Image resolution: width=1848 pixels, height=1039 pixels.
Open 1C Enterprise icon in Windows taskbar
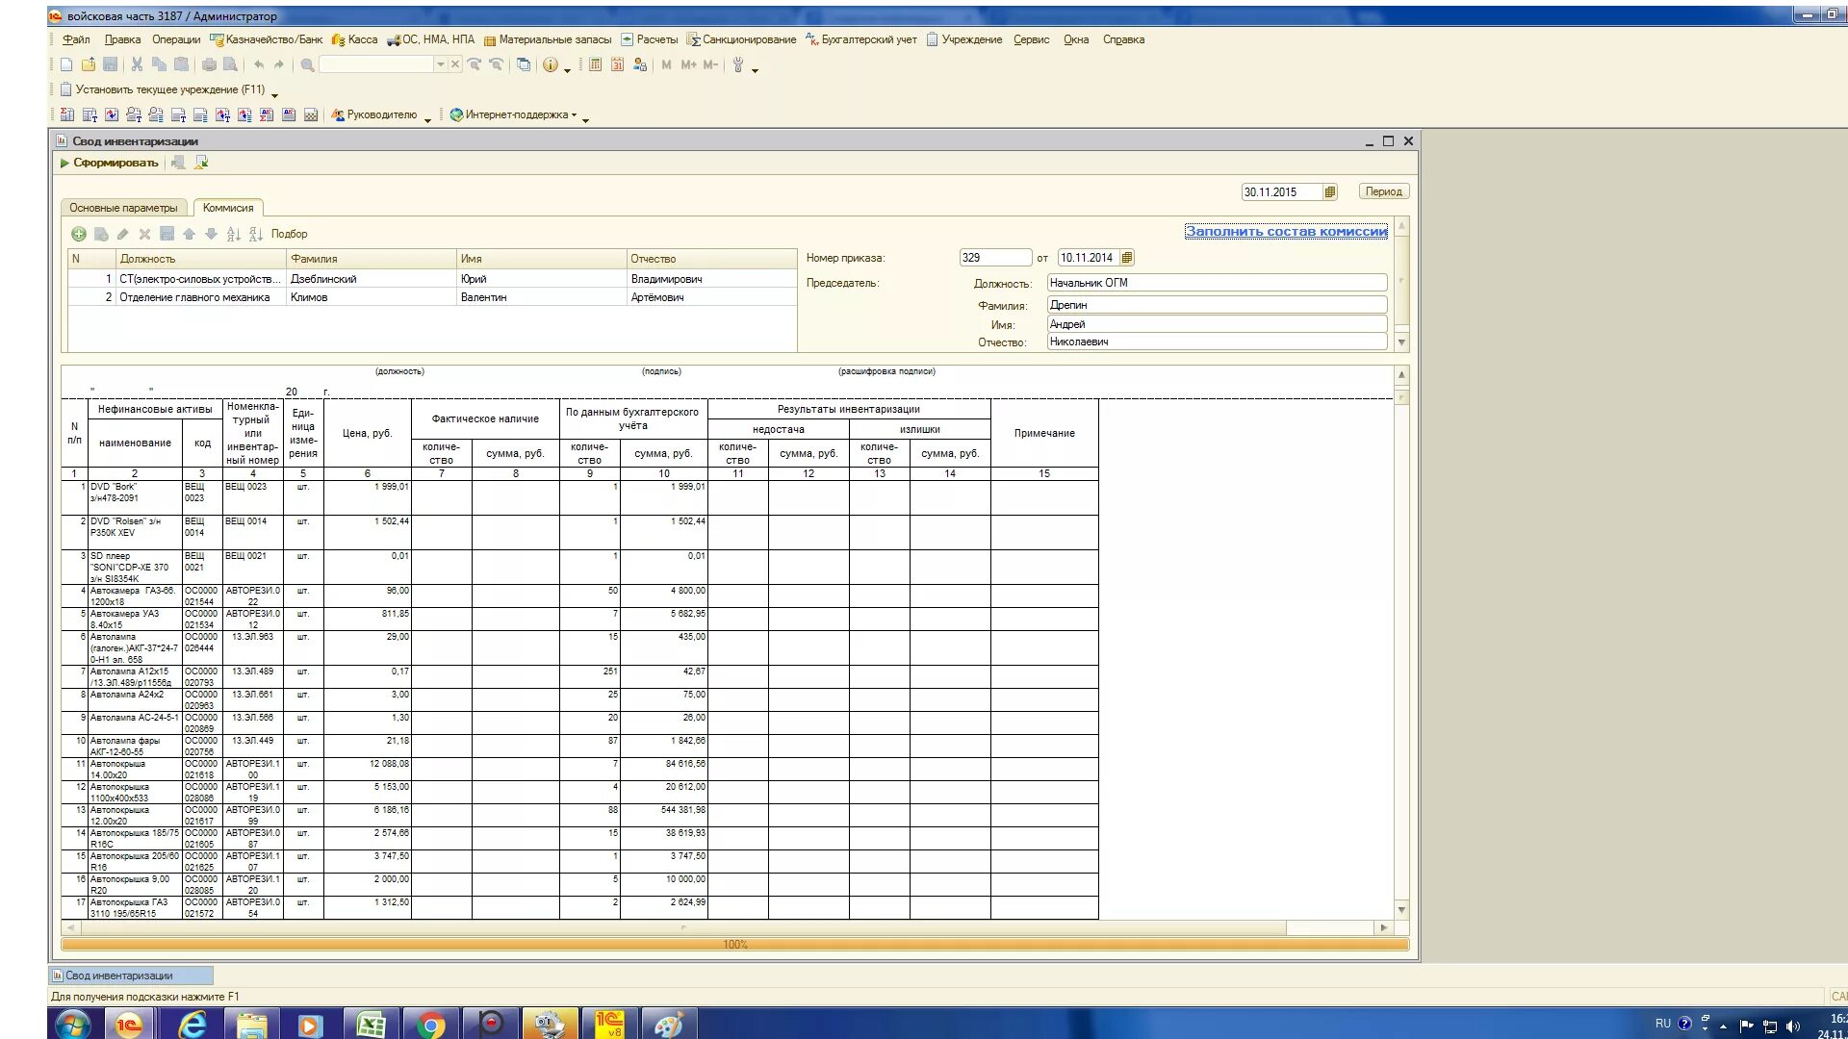(x=128, y=1025)
